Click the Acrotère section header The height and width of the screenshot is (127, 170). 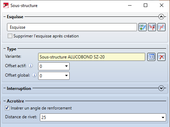15,101
